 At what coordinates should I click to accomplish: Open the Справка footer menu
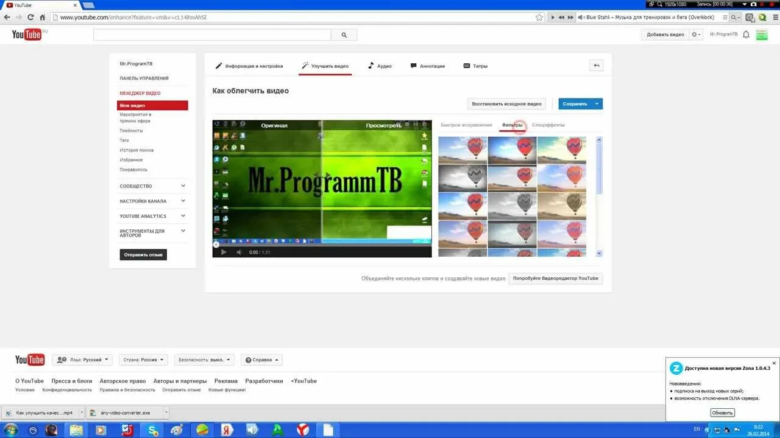(x=261, y=360)
